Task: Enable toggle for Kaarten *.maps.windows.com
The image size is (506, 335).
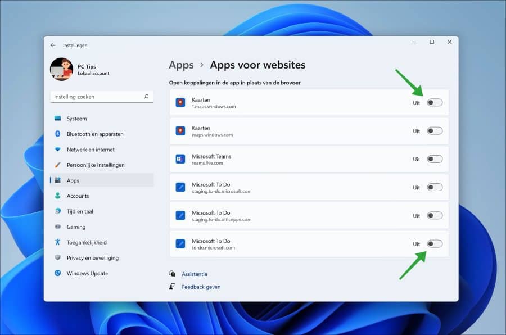Action: point(435,103)
